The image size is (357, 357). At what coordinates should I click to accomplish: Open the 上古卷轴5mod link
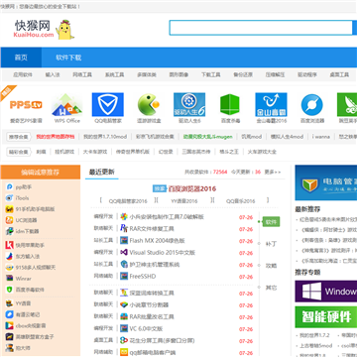[x=315, y=346]
